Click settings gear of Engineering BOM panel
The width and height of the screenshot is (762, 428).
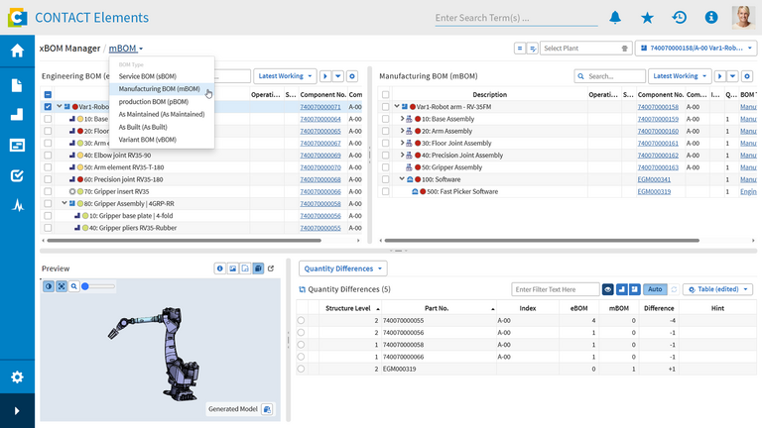[x=352, y=76]
